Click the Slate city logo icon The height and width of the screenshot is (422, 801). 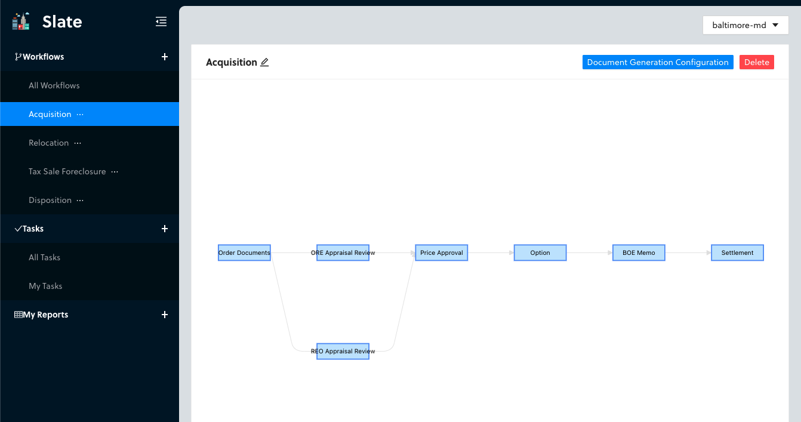coord(21,22)
